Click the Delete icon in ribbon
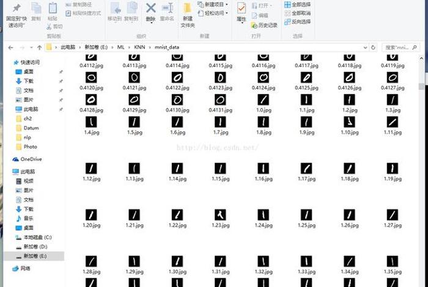 [x=150, y=11]
